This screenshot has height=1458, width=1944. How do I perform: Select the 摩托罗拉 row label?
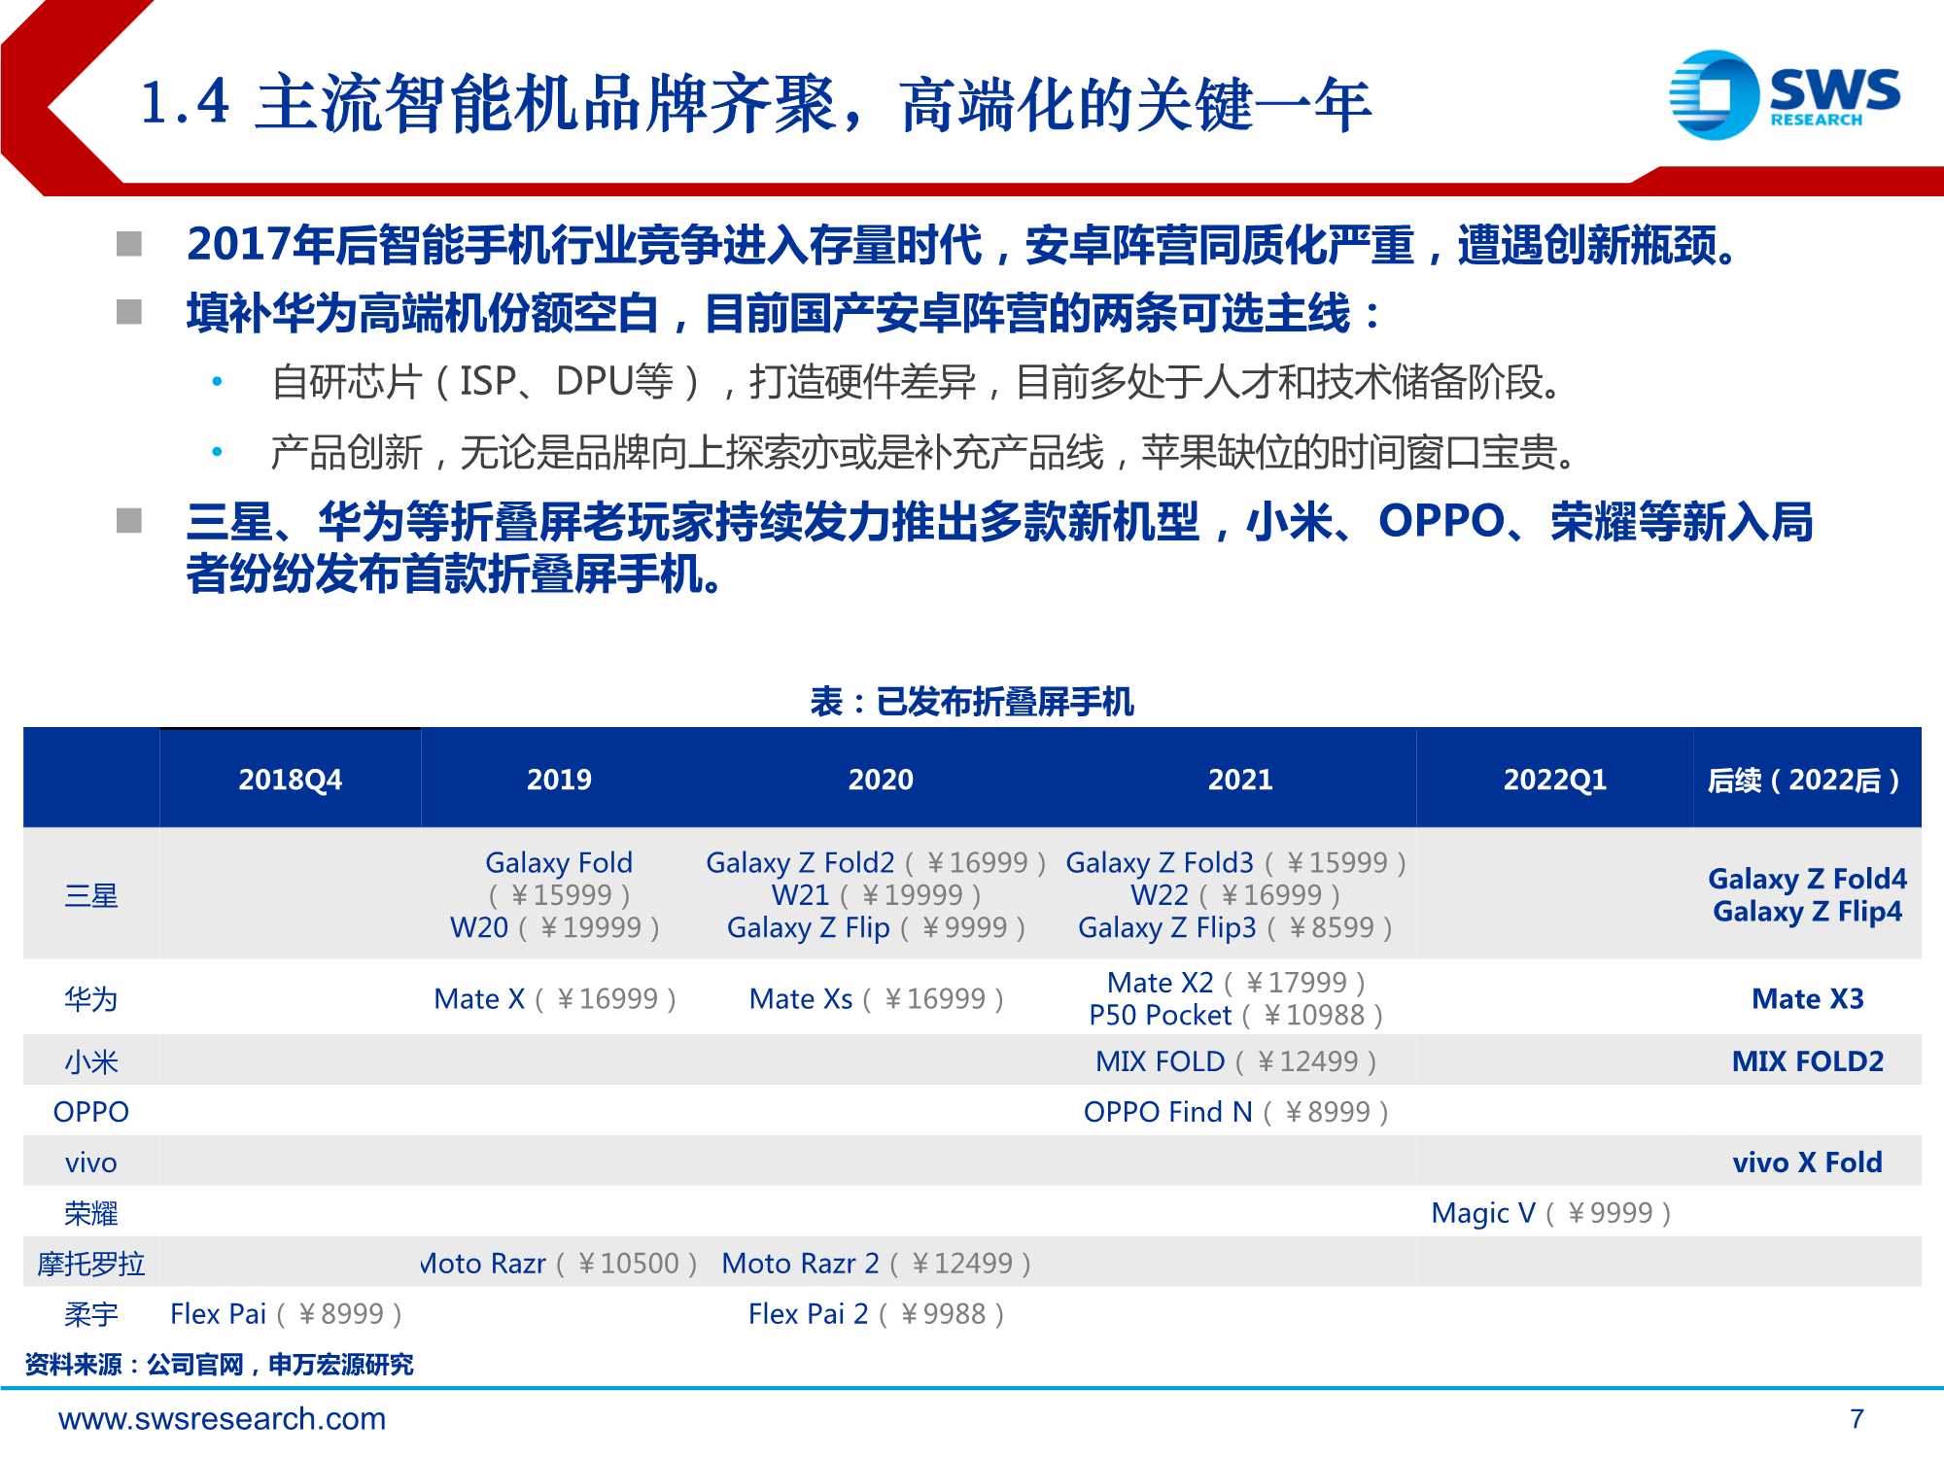coord(91,1264)
